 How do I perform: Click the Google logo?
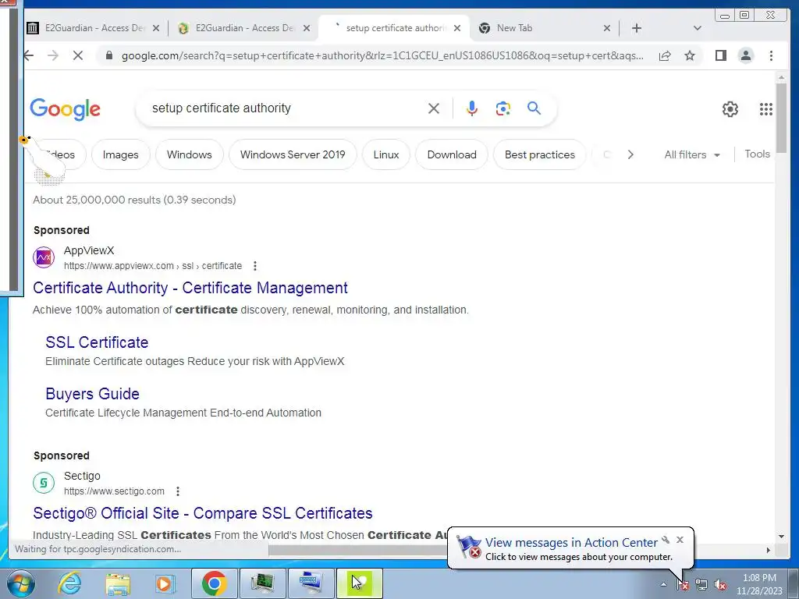click(66, 109)
